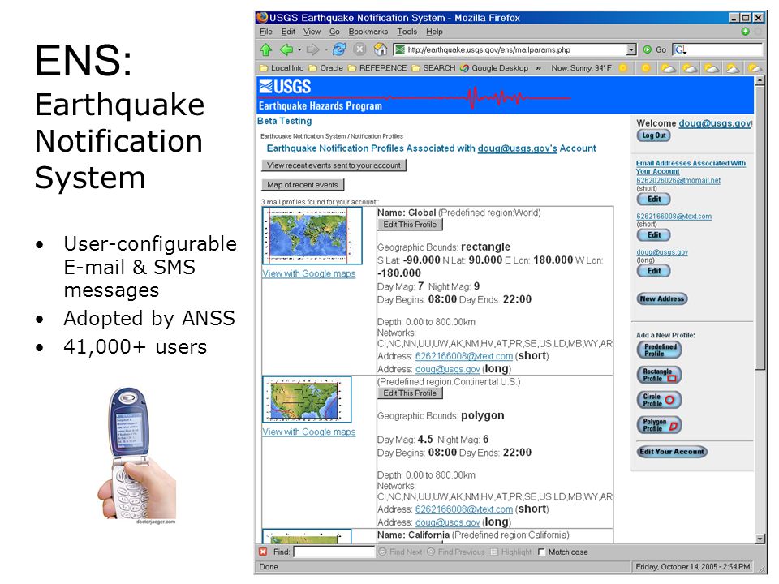Viewport: 779px width, 584px height.
Task: Click the green update indicator icon
Action: 745,32
